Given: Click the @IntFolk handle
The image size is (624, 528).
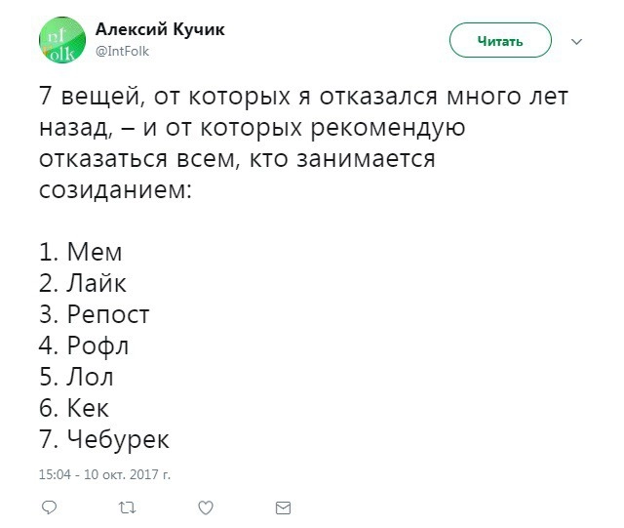Looking at the screenshot, I should pos(122,52).
